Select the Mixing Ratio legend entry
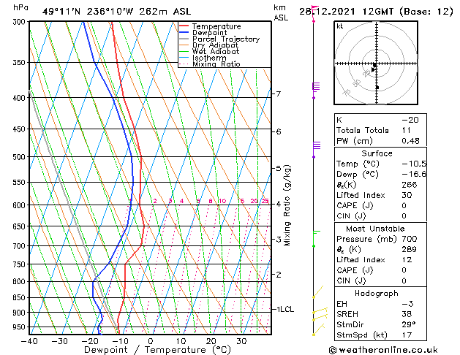The height and width of the screenshot is (355, 460). pyautogui.click(x=216, y=64)
